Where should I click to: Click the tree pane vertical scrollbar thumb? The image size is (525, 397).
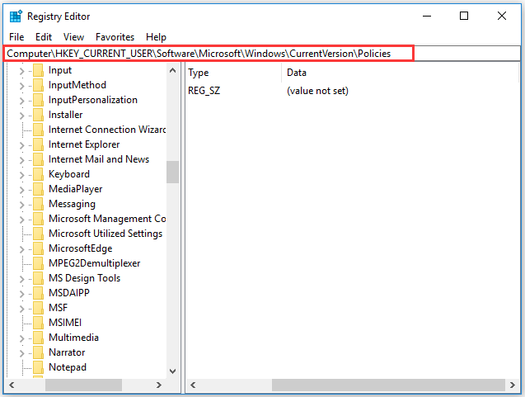[x=173, y=172]
